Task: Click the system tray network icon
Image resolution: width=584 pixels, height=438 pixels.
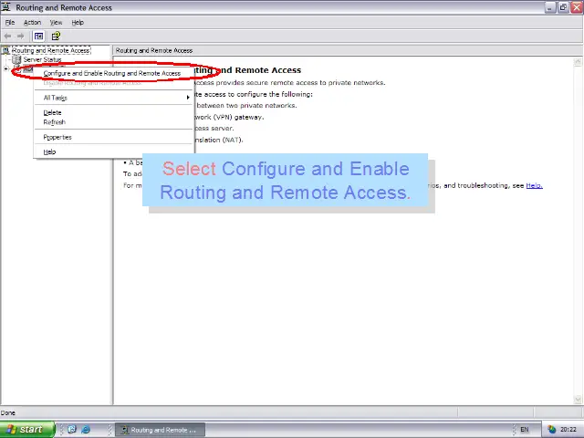Action: [x=552, y=430]
